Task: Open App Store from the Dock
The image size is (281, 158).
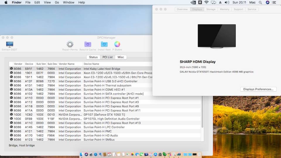Action: (x=155, y=154)
